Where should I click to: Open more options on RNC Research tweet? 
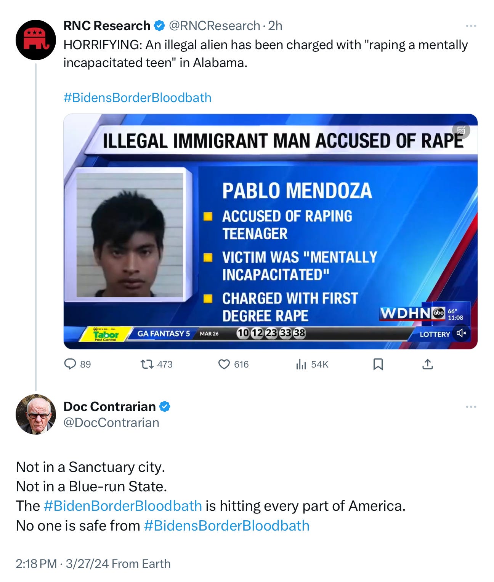(471, 26)
